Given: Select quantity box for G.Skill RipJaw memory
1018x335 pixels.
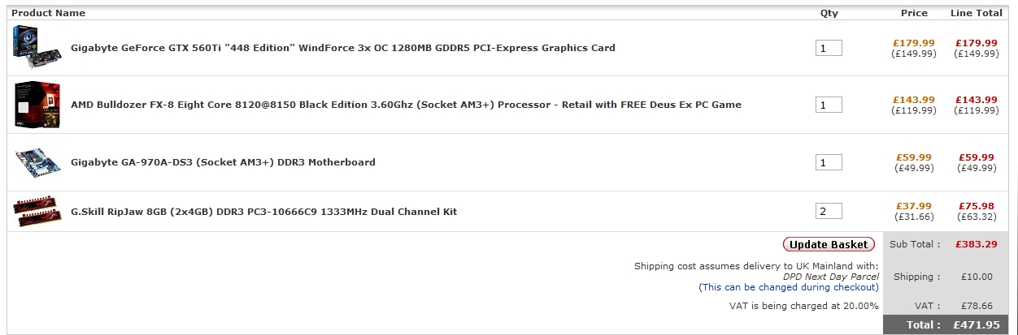Looking at the screenshot, I should (829, 212).
